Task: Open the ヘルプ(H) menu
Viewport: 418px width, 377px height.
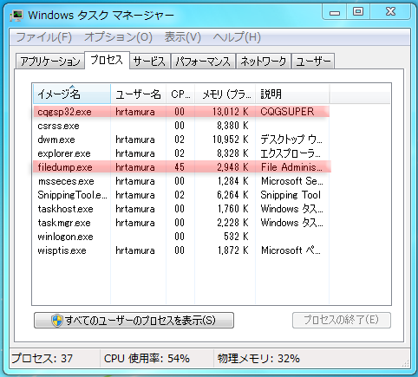Action: [x=237, y=37]
